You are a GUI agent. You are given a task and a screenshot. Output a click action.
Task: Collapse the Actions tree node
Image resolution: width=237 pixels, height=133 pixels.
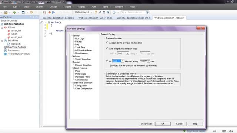point(2,28)
